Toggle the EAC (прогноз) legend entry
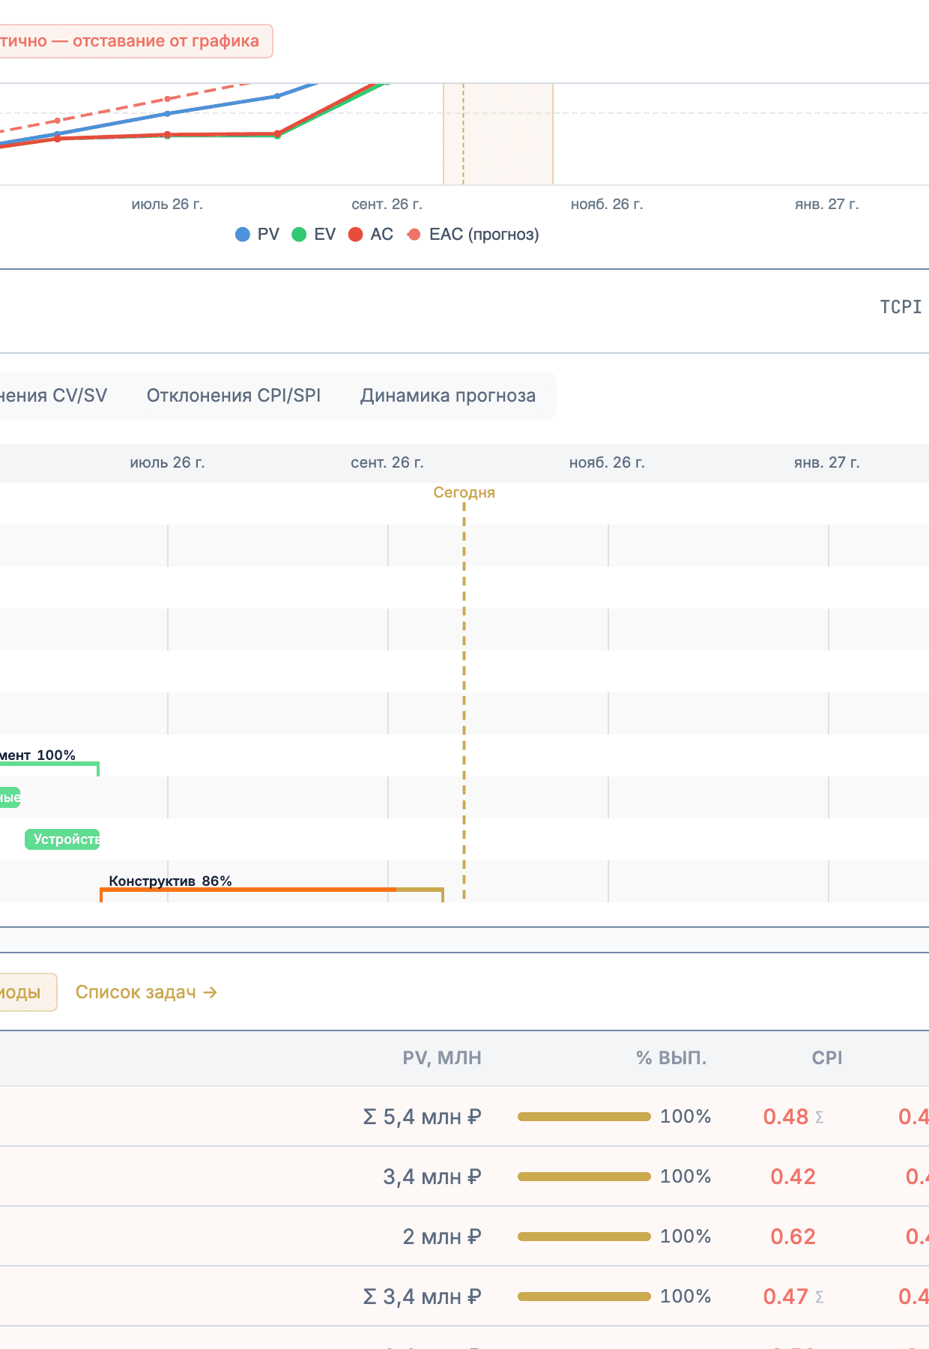This screenshot has width=929, height=1349. coord(473,235)
